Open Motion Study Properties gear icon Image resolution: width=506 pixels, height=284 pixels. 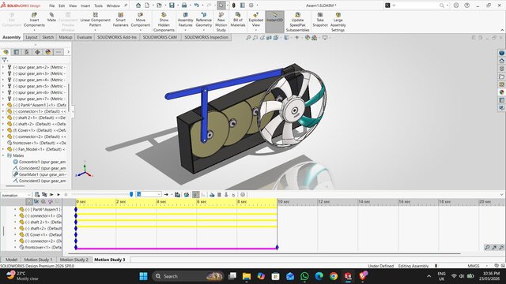pos(243,195)
